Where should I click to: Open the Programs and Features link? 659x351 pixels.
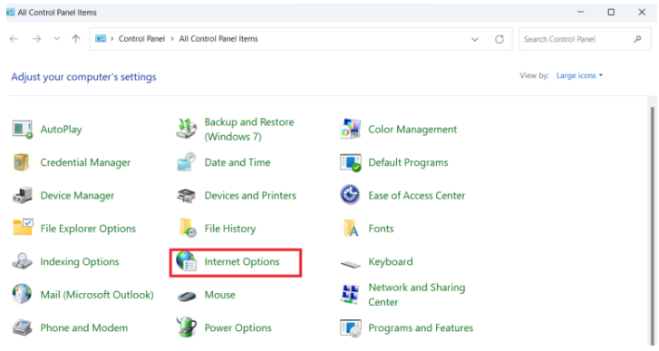point(421,328)
